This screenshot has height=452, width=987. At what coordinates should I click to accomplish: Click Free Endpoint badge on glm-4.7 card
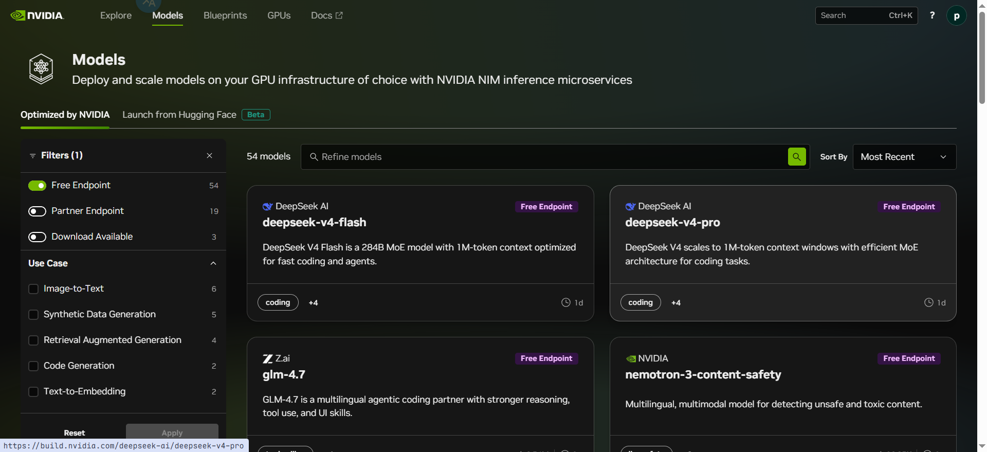[x=546, y=358]
